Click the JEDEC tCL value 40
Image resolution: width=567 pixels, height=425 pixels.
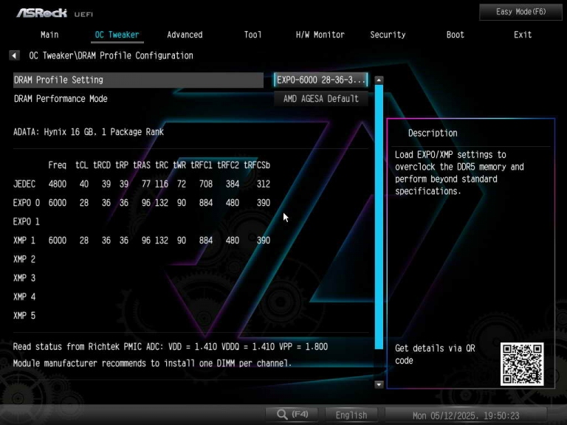84,184
